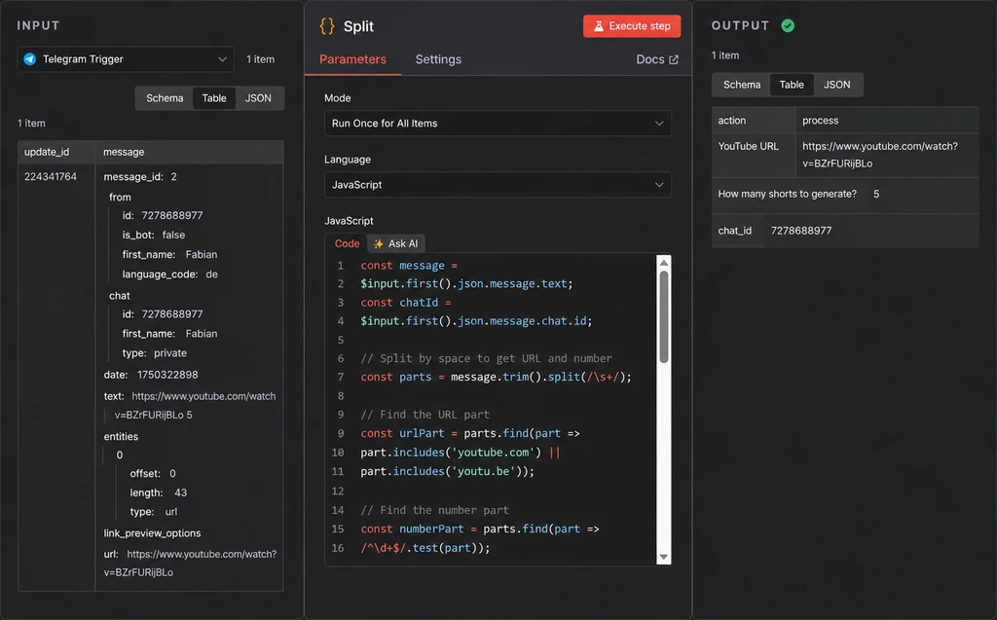Click the Telegram icon in input source selector
This screenshot has height=620, width=997.
[x=30, y=59]
